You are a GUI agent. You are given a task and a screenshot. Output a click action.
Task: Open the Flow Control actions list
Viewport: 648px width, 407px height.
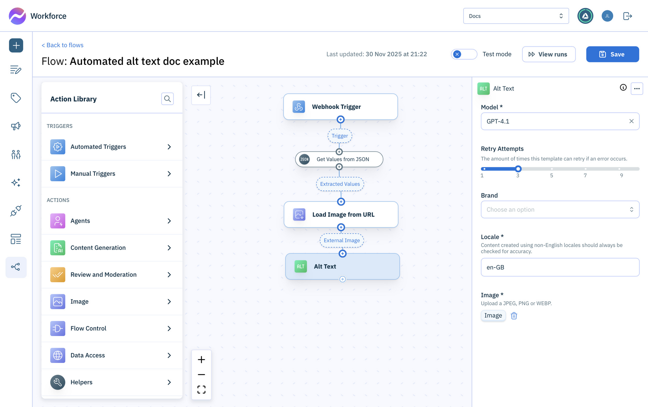point(112,328)
